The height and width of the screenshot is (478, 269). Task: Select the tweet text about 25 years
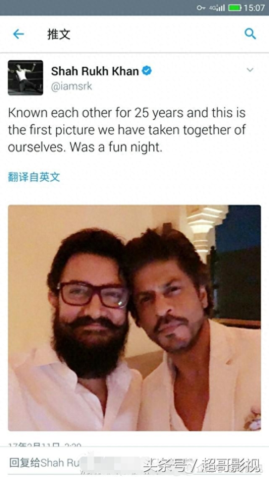click(127, 130)
